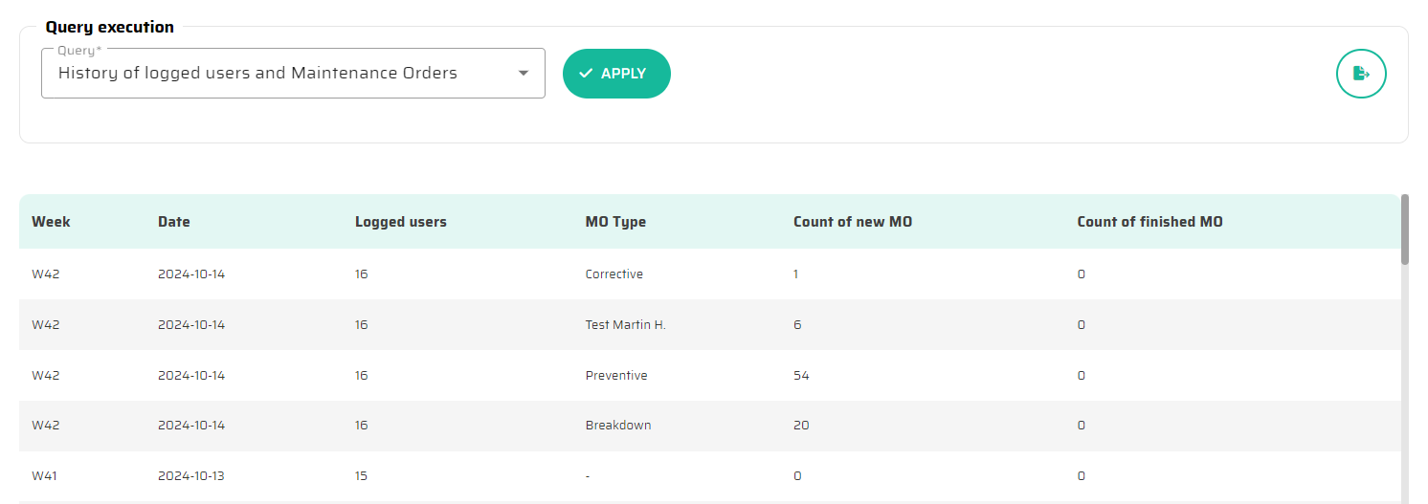Click the logged users value 15

pos(361,476)
